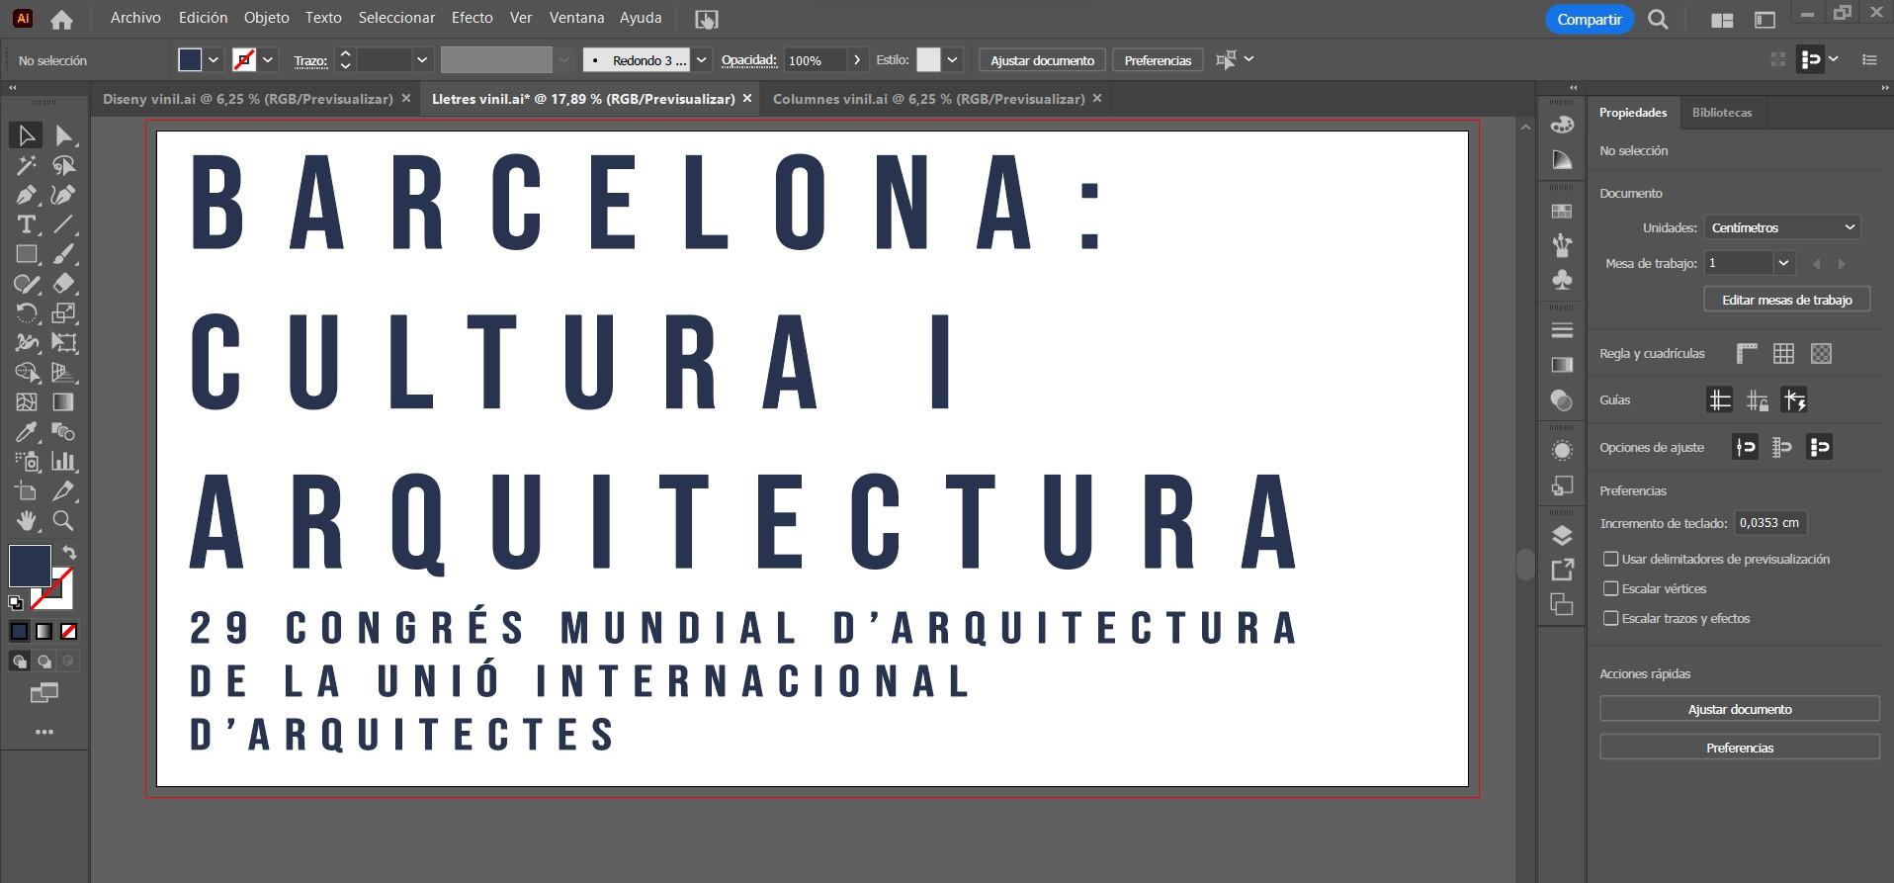This screenshot has width=1894, height=883.
Task: Select the Pen tool
Action: (26, 195)
